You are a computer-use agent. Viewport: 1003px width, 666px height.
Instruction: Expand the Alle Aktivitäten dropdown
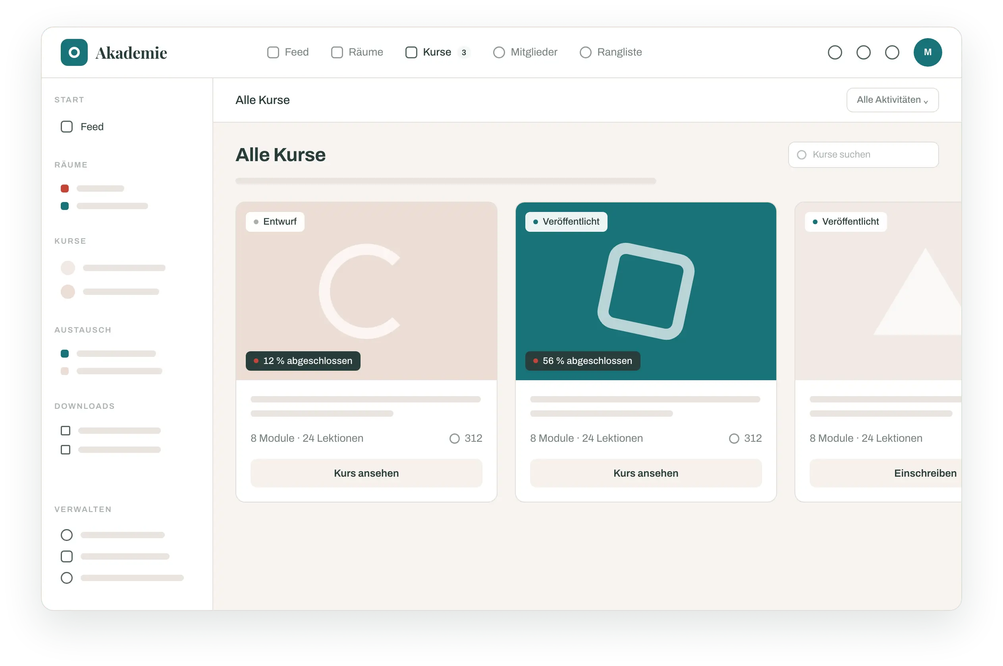pyautogui.click(x=892, y=100)
